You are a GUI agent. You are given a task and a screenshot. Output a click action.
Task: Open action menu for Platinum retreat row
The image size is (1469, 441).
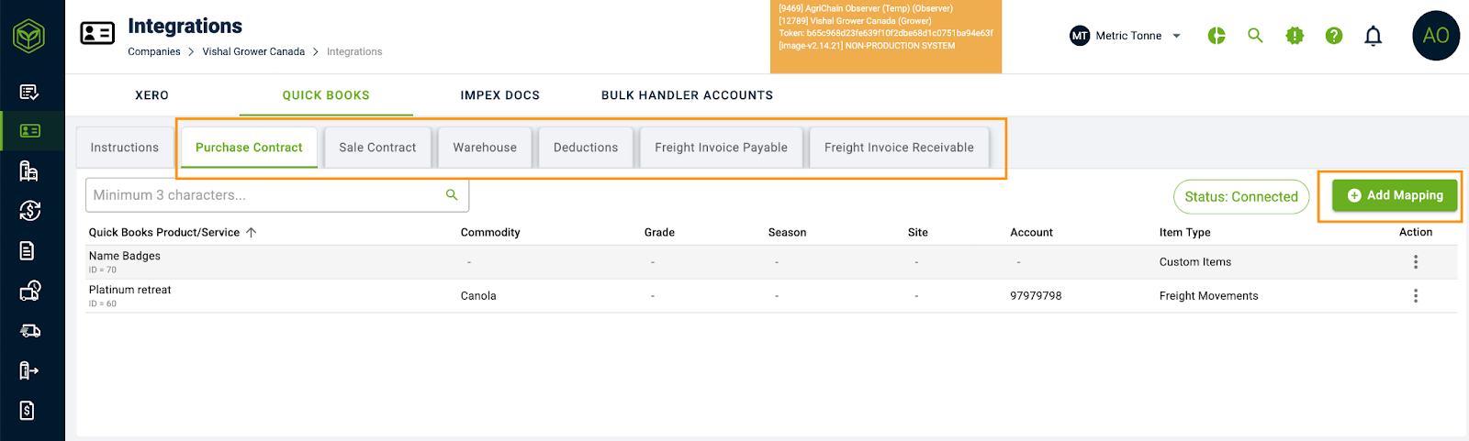1416,296
